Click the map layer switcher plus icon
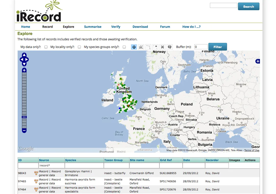 pos(258,61)
